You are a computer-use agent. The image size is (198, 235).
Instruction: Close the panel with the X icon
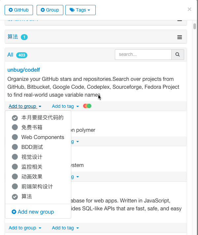click(189, 10)
